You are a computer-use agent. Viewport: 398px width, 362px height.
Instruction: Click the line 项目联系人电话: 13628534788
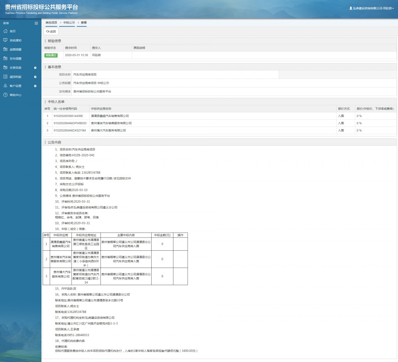78,173
